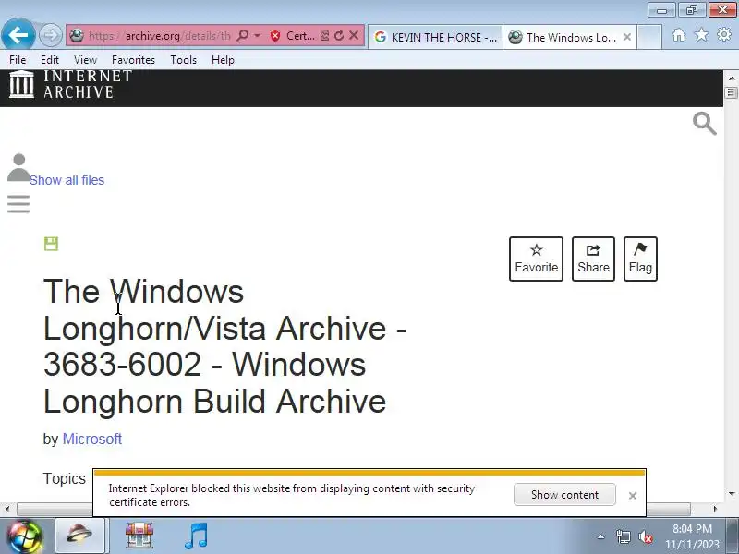Viewport: 739px width, 554px height.
Task: Dismiss the security certificate notification bar
Action: click(x=633, y=495)
